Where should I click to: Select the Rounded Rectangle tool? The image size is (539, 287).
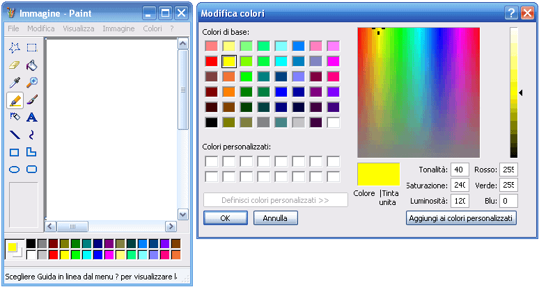coord(31,170)
